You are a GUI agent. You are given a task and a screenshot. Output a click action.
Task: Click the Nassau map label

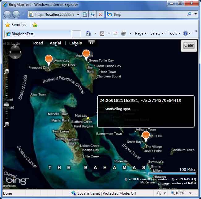pos(81,115)
